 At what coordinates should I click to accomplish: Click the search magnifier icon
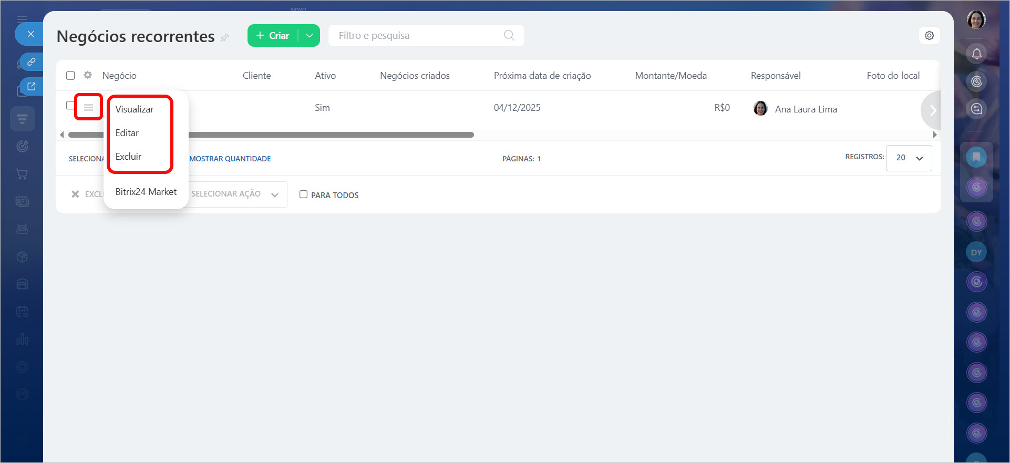509,36
